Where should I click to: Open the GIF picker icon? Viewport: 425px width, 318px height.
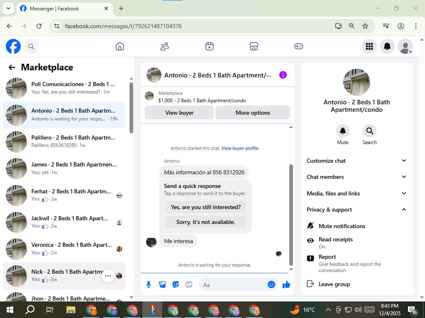pyautogui.click(x=189, y=284)
